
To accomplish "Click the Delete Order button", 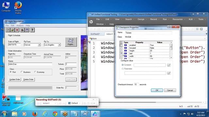I will click(x=28, y=79).
